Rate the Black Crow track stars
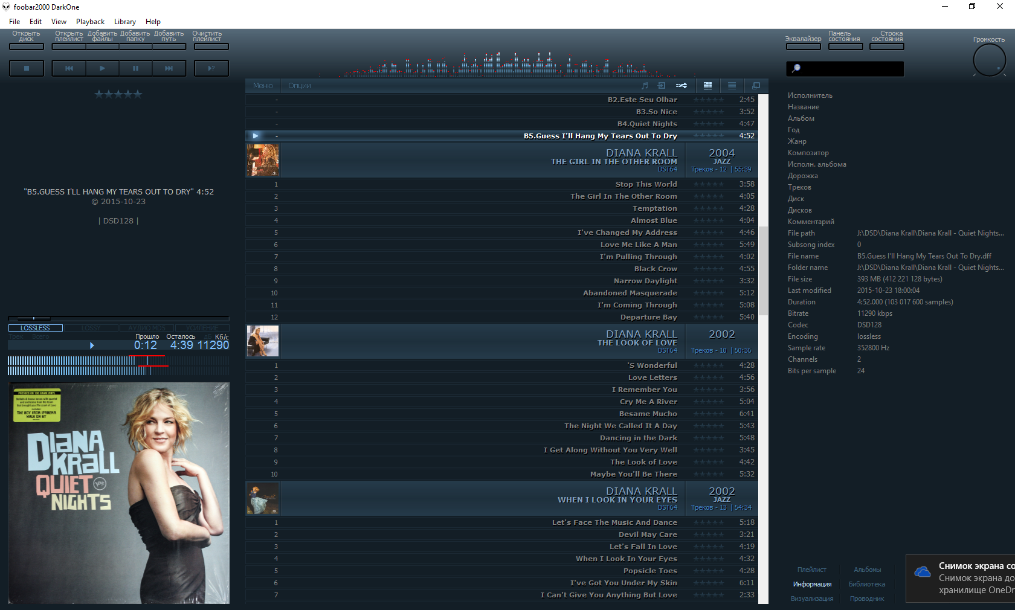The width and height of the screenshot is (1015, 610). 709,269
